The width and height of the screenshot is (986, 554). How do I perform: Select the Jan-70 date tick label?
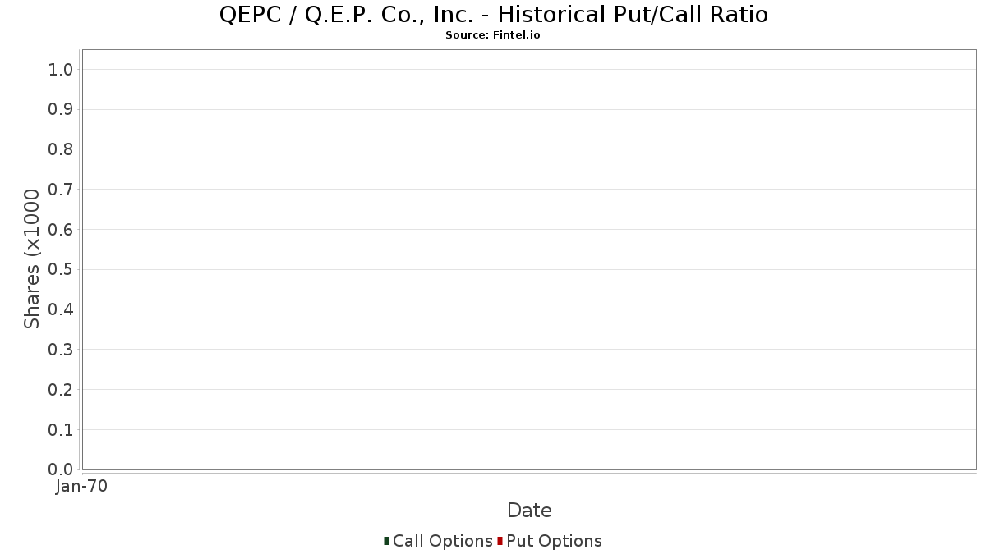click(x=82, y=487)
